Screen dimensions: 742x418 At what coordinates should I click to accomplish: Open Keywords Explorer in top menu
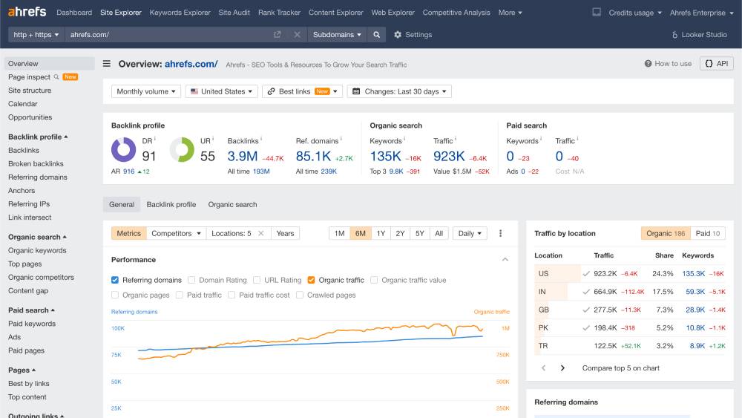(x=180, y=13)
